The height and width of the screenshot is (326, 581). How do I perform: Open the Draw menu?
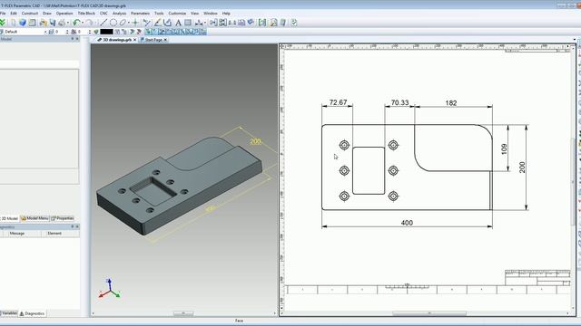pyautogui.click(x=47, y=14)
